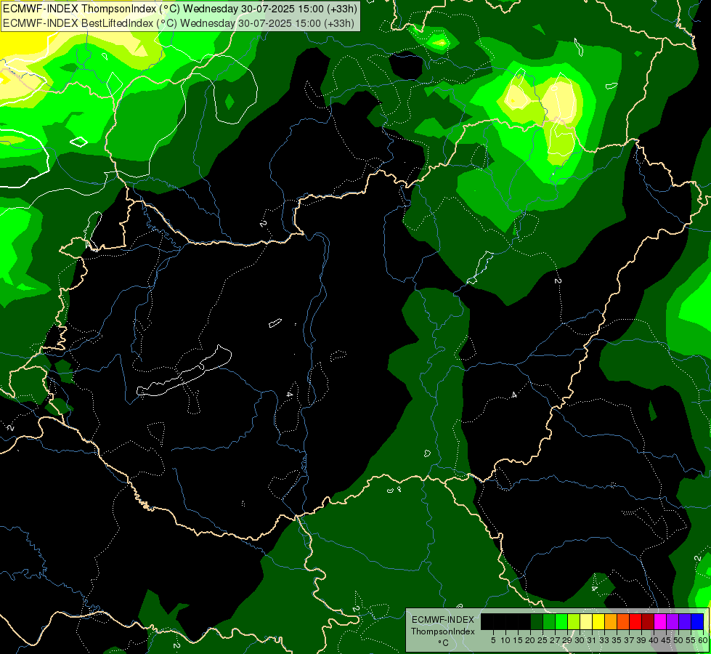Image resolution: width=711 pixels, height=654 pixels.
Task: Select the pale yellow 30–31 legend swatch
Action: pos(586,621)
